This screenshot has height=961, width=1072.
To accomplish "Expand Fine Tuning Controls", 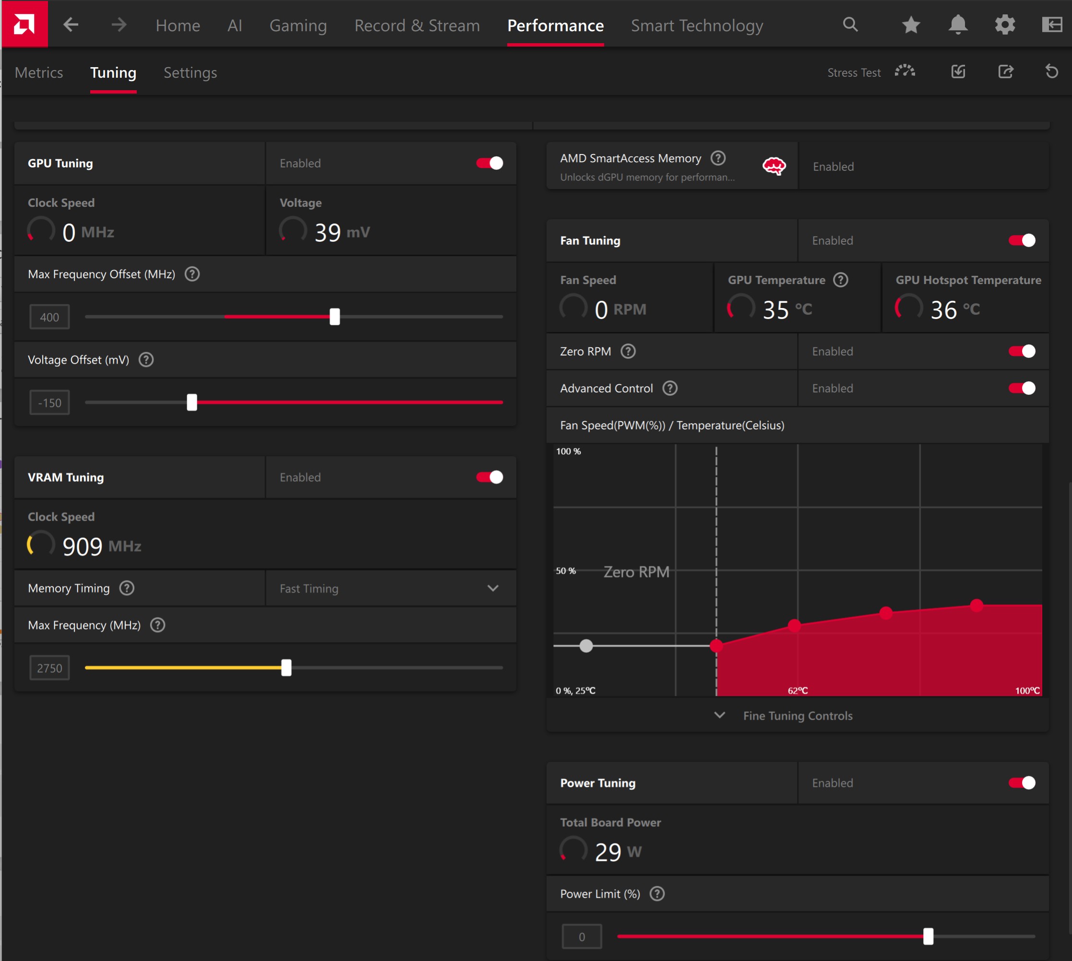I will 798,715.
